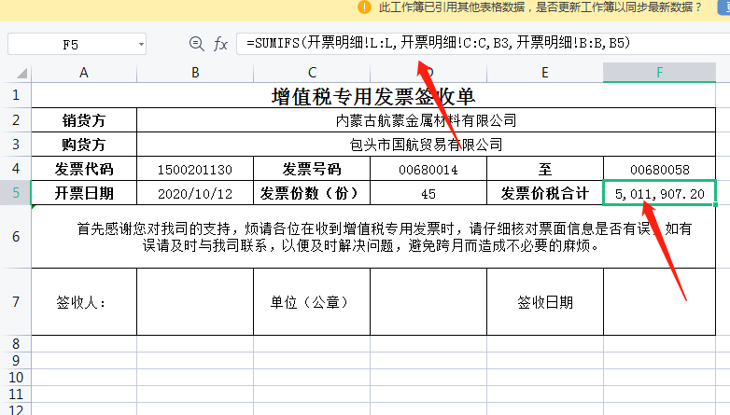This screenshot has height=415, width=730.
Task: Click the 包头市国航贸易有限公司 cell
Action: point(426,145)
